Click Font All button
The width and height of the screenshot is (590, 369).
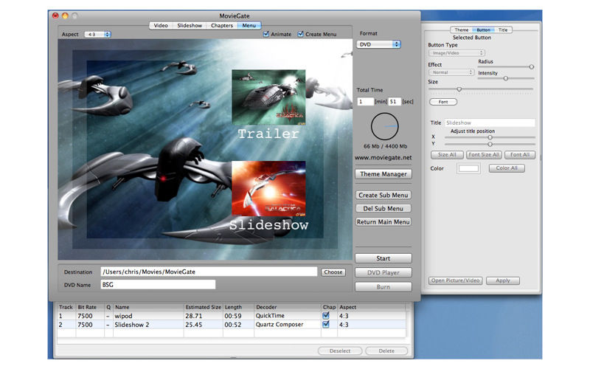[x=520, y=155]
